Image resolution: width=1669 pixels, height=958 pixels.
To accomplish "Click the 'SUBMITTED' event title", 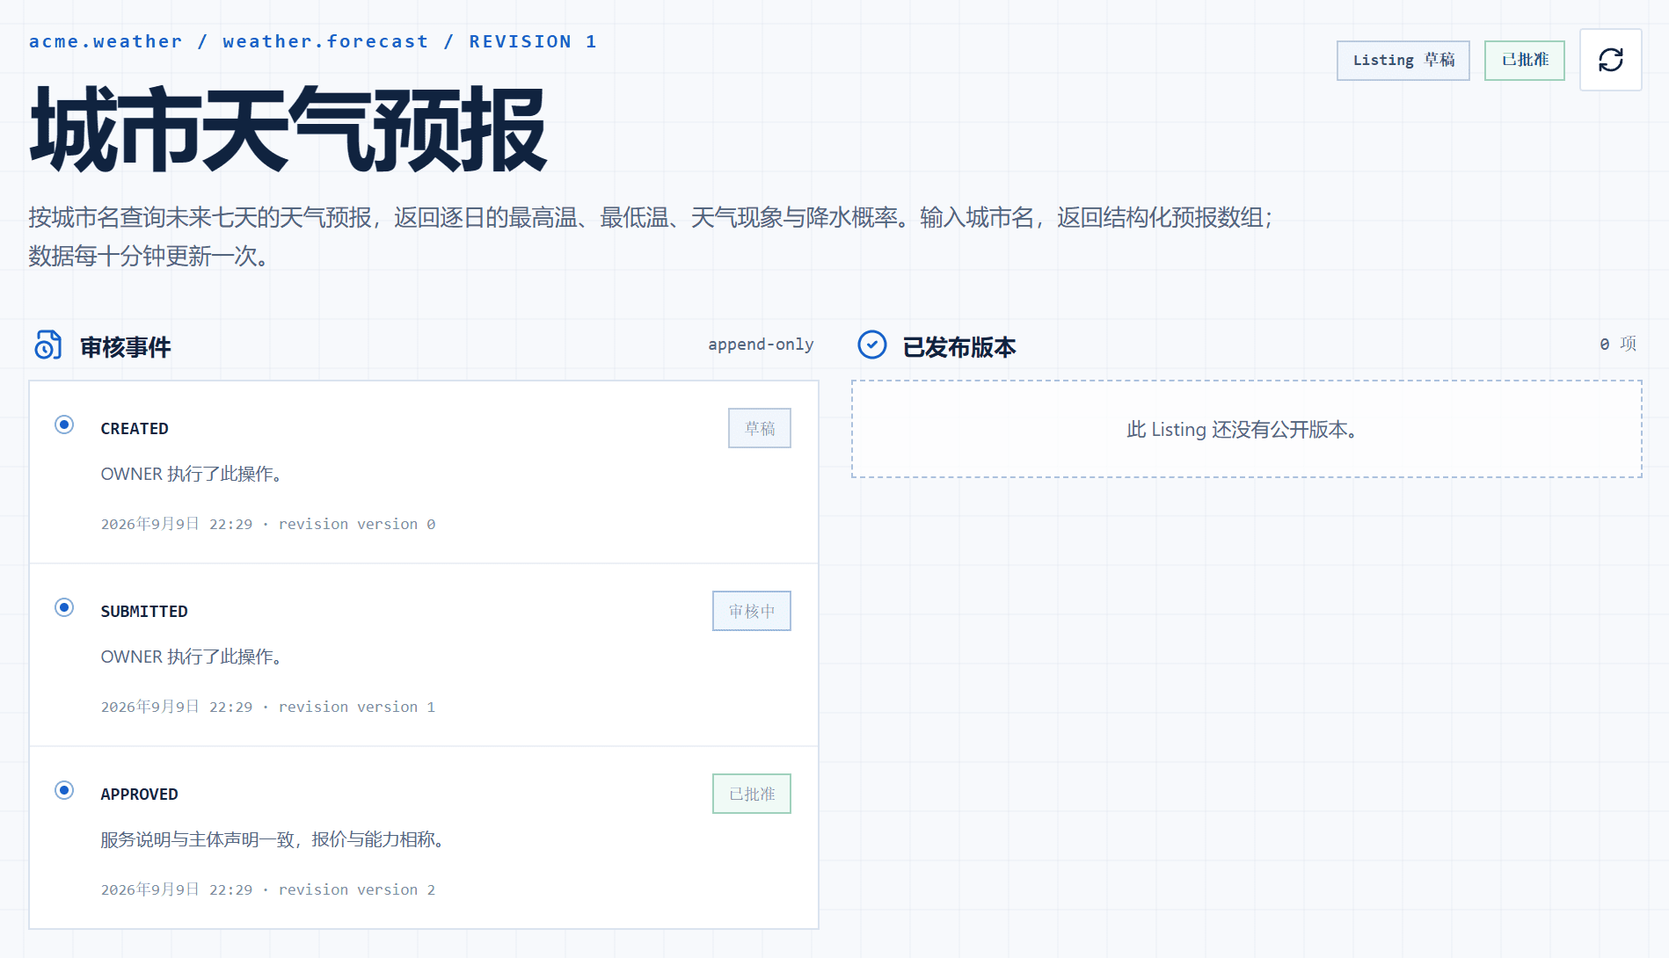I will (x=144, y=611).
